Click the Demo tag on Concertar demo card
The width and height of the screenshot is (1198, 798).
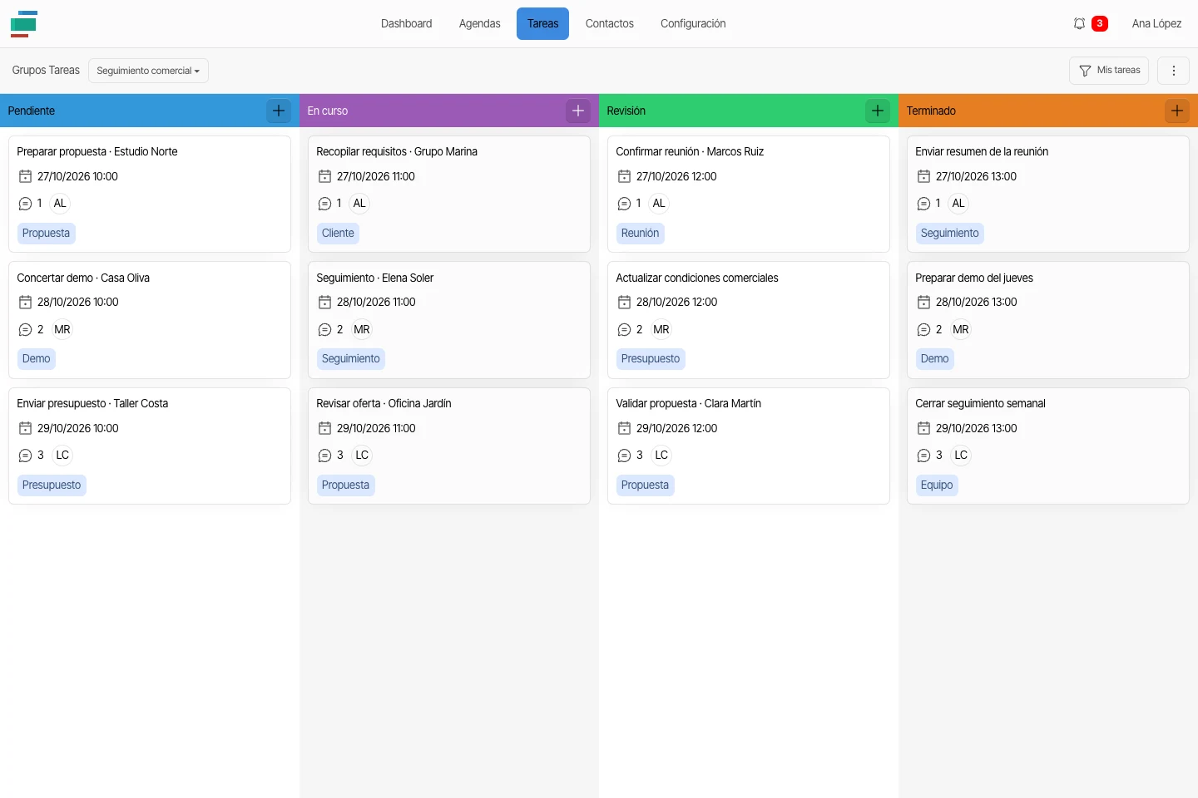(x=36, y=359)
